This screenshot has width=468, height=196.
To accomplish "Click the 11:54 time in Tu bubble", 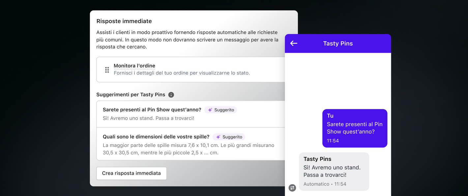I will coord(333,141).
